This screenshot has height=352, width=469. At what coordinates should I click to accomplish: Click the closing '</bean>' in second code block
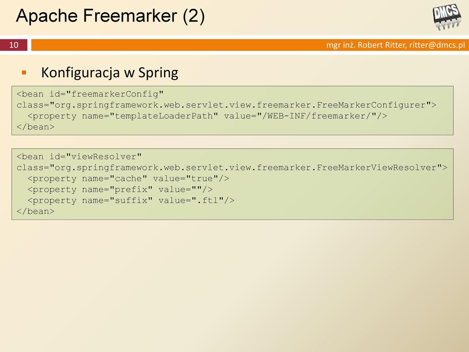coord(36,211)
